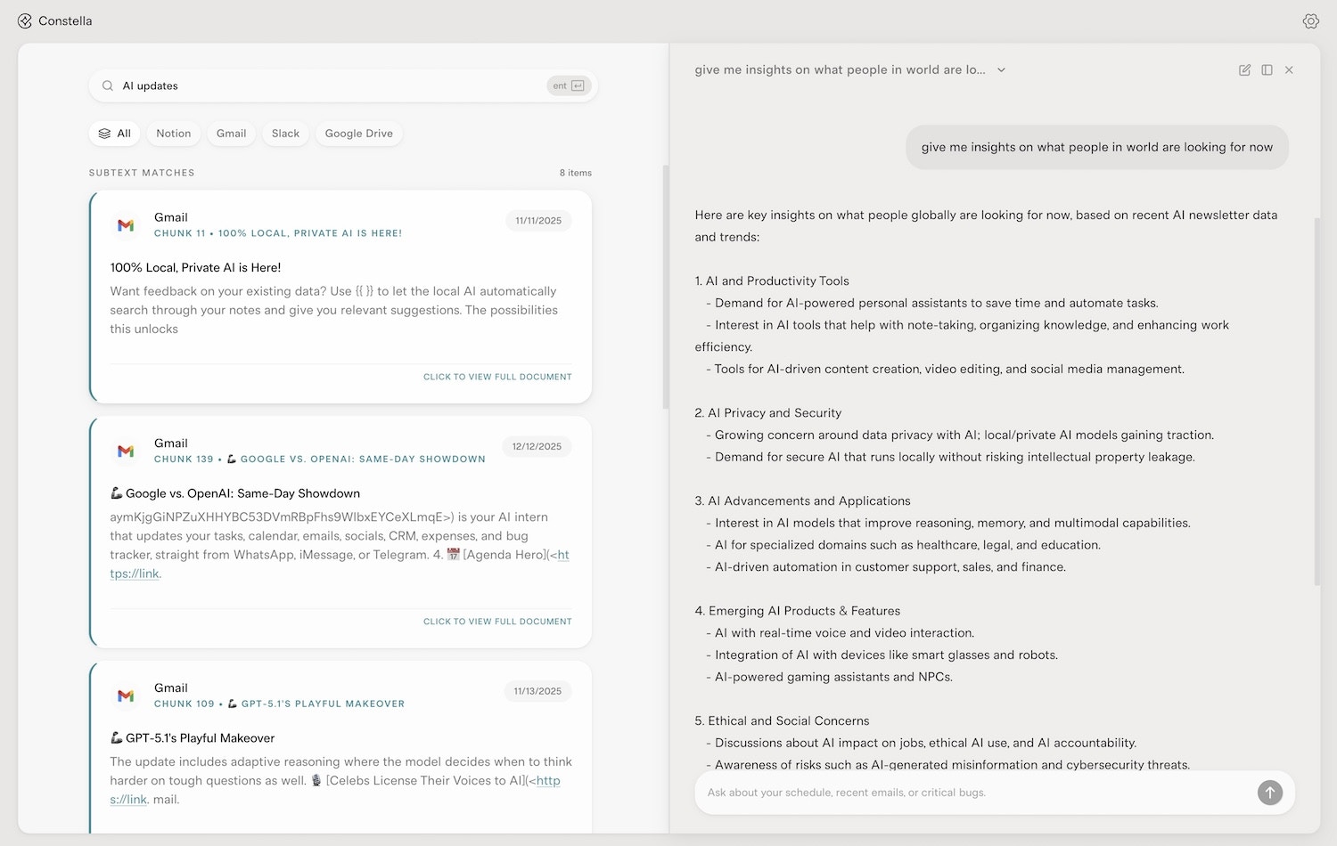Click the Gmail icon on the Google vs. OpenAI card
Viewport: 1337px width, 846px height.
point(126,451)
